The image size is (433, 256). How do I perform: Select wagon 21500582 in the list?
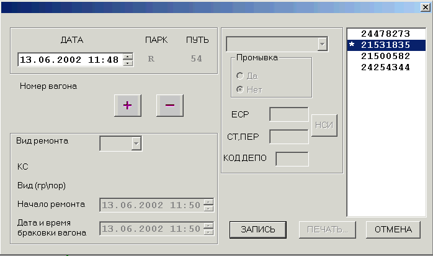coord(386,56)
